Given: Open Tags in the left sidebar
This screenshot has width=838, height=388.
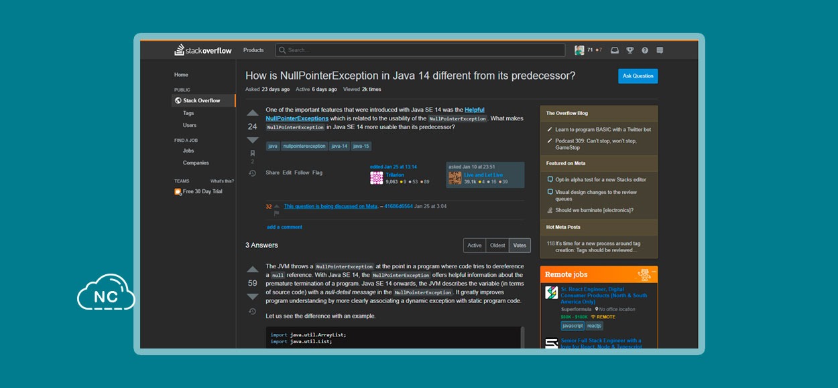Looking at the screenshot, I should (188, 113).
